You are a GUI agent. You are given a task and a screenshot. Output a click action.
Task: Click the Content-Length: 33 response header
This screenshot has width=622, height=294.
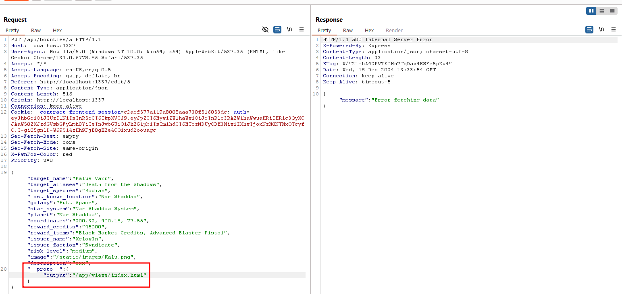coord(352,58)
